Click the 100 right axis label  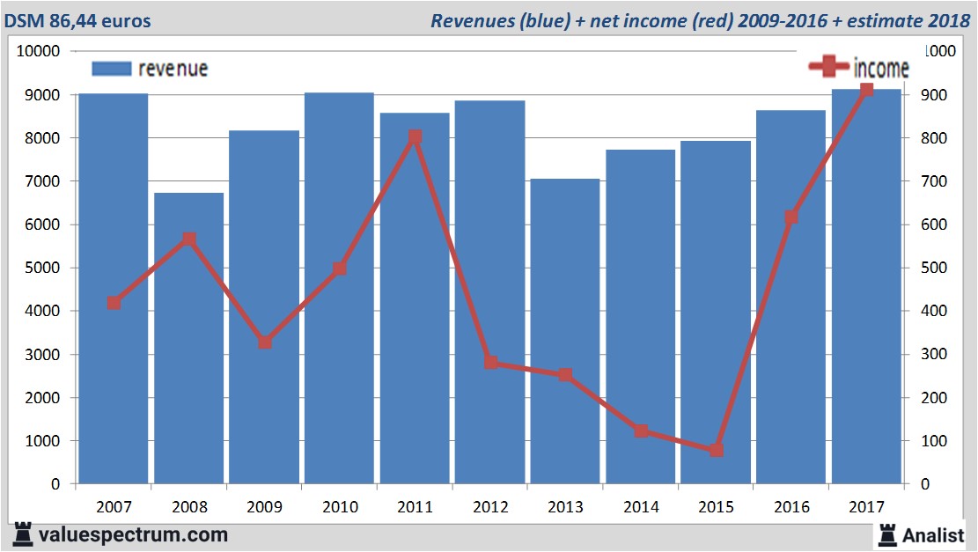tap(934, 441)
